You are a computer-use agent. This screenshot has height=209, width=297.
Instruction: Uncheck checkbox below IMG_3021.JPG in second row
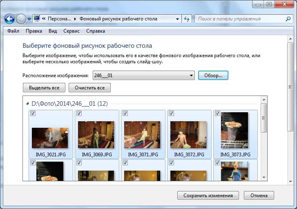tap(33, 162)
